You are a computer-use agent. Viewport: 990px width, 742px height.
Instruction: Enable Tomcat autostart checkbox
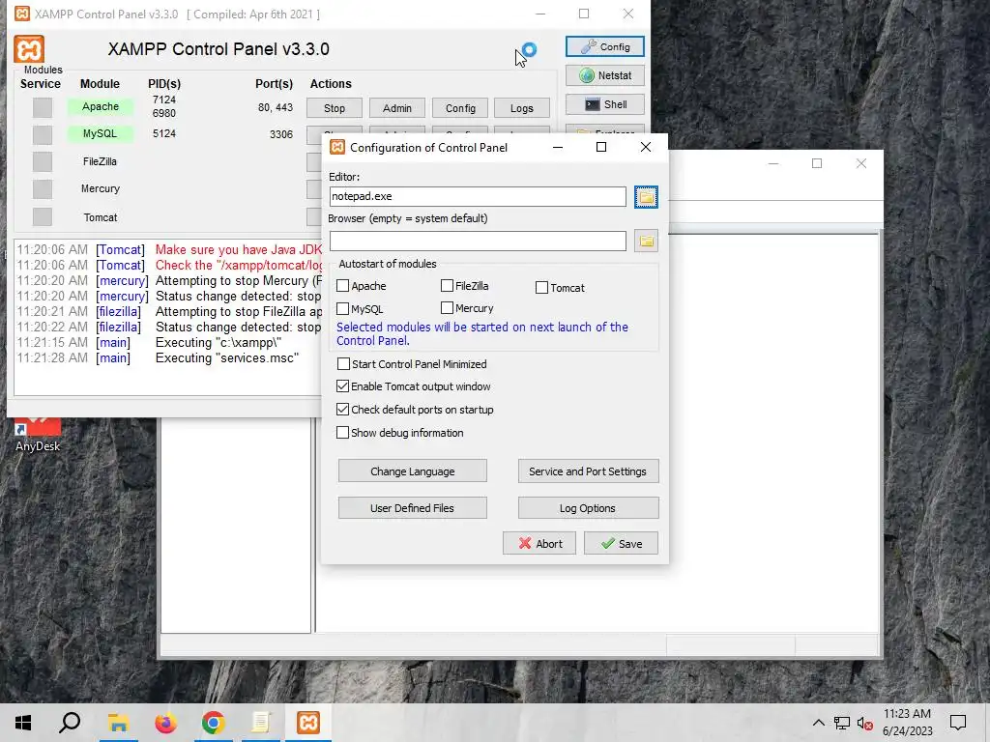point(541,288)
